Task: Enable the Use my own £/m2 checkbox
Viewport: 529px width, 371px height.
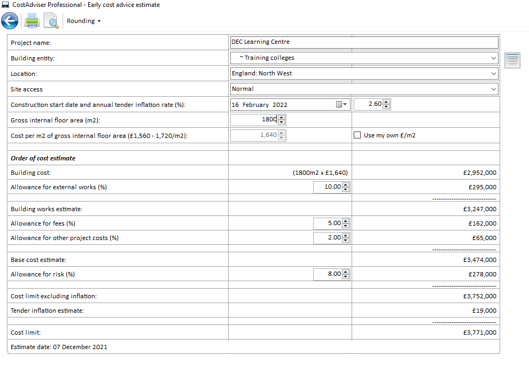Action: pyautogui.click(x=357, y=135)
